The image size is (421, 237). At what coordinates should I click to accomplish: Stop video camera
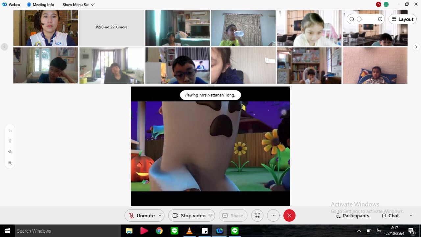tap(189, 216)
